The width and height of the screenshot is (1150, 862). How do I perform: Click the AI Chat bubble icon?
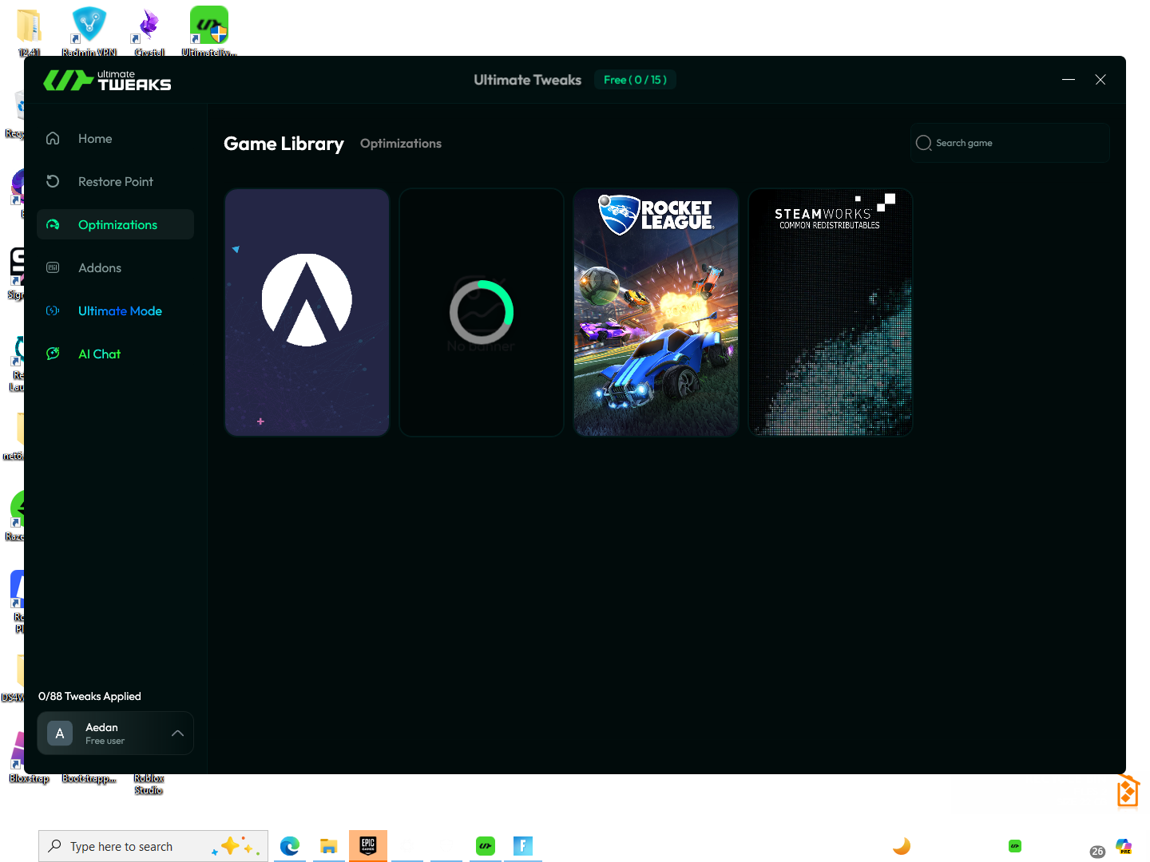(53, 354)
